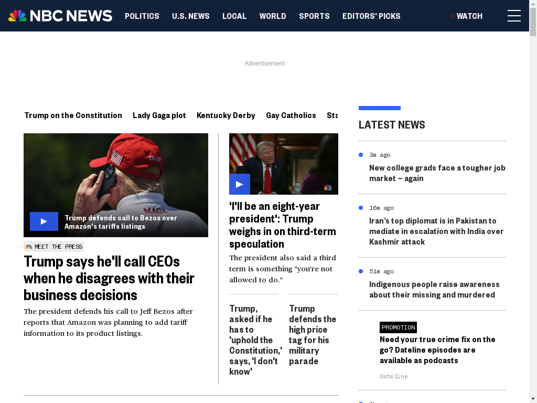The width and height of the screenshot is (537, 403).
Task: Open the 'Lady Gaga plot' topic
Action: (x=159, y=115)
